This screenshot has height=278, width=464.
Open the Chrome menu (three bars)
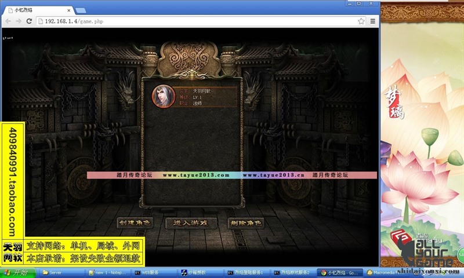point(373,21)
